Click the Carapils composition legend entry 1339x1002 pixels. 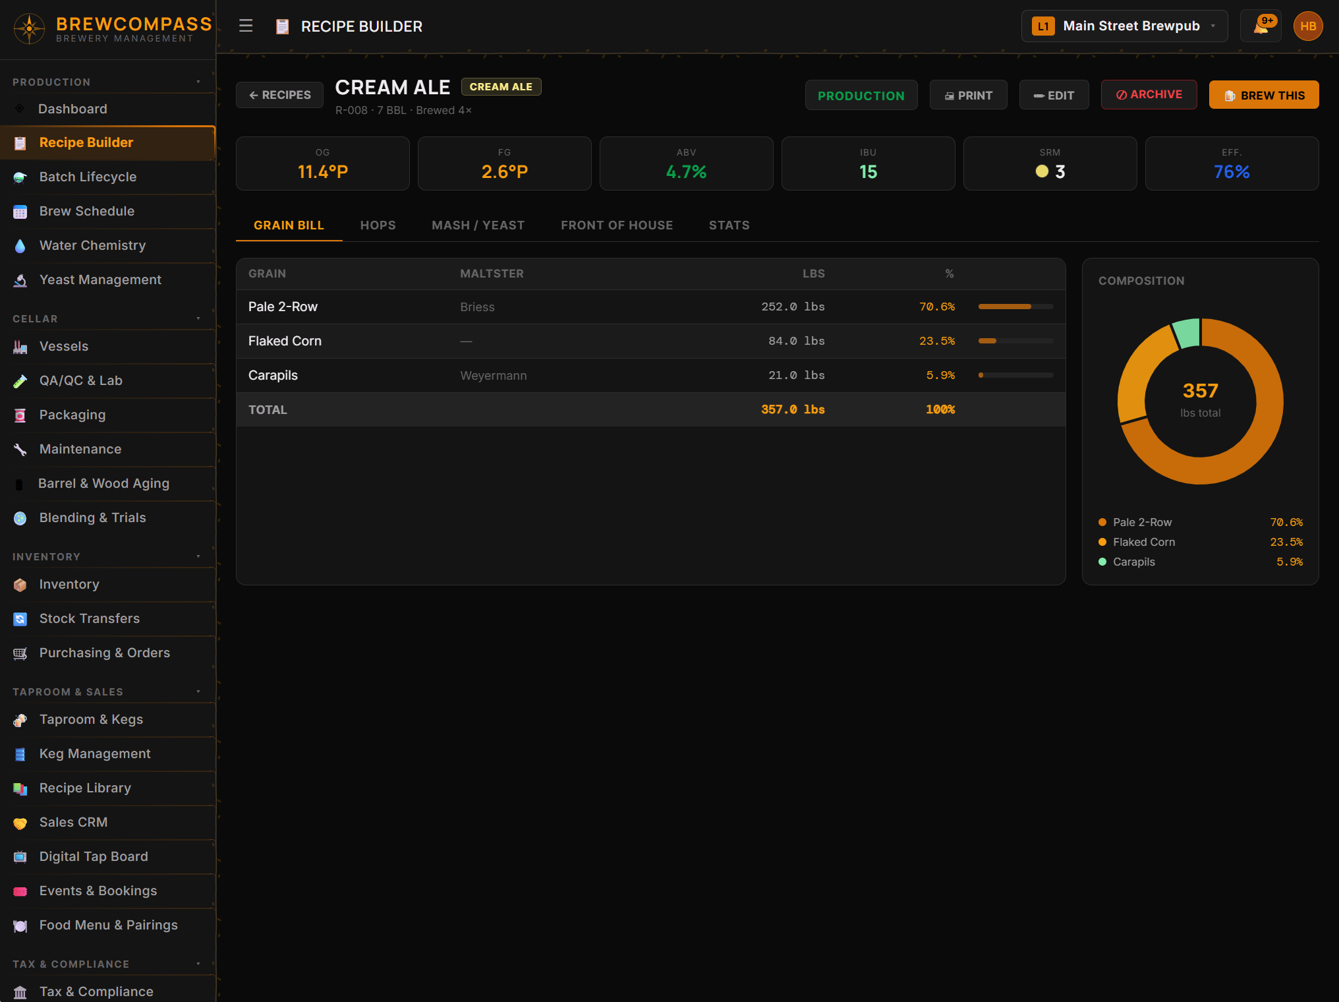point(1200,562)
